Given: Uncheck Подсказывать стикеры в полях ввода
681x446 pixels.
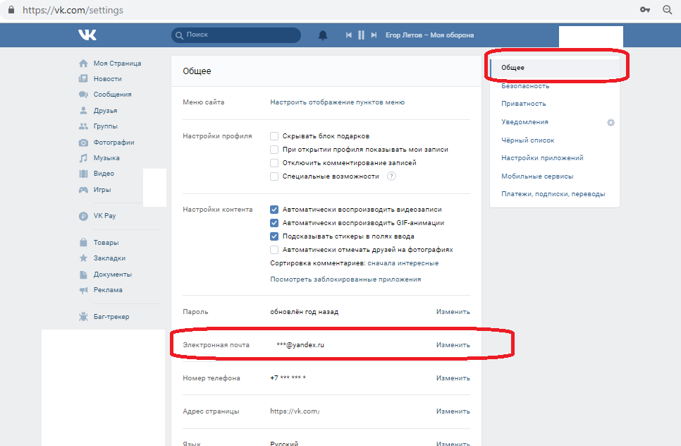Looking at the screenshot, I should (x=274, y=236).
